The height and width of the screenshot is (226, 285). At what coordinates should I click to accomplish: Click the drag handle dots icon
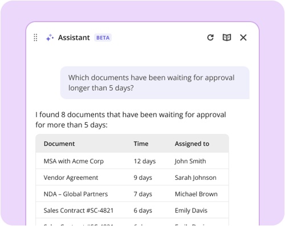click(35, 38)
